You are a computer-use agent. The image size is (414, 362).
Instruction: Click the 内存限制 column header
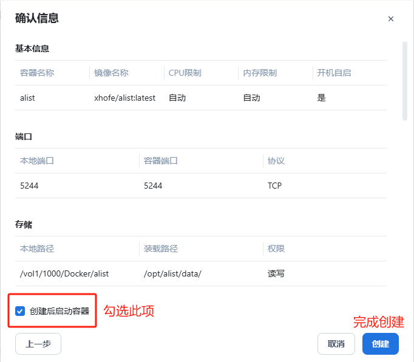click(x=260, y=73)
